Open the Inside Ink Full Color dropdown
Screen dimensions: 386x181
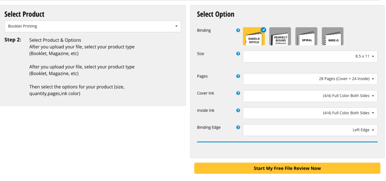[x=310, y=113]
